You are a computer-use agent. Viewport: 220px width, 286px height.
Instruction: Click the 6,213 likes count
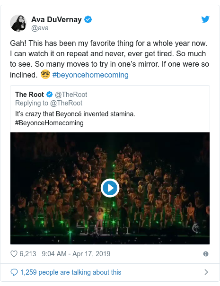click(x=28, y=254)
